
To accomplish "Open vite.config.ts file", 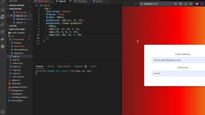I will pyautogui.click(x=17, y=101).
